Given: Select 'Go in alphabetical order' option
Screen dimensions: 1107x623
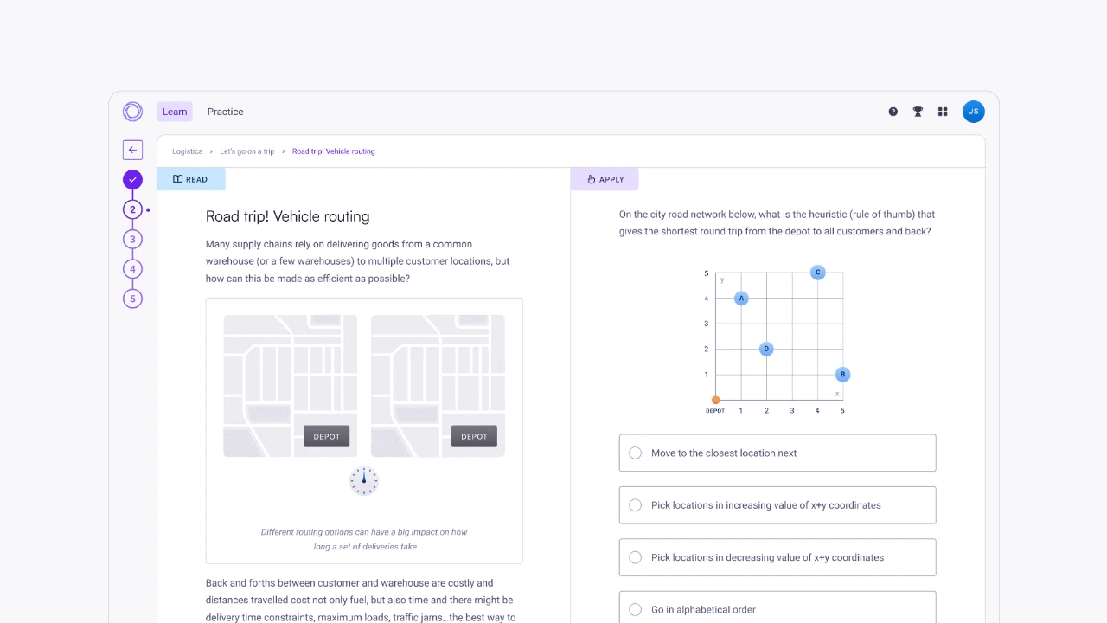Looking at the screenshot, I should 777,607.
